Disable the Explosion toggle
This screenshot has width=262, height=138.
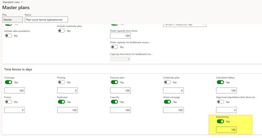pos(61,102)
